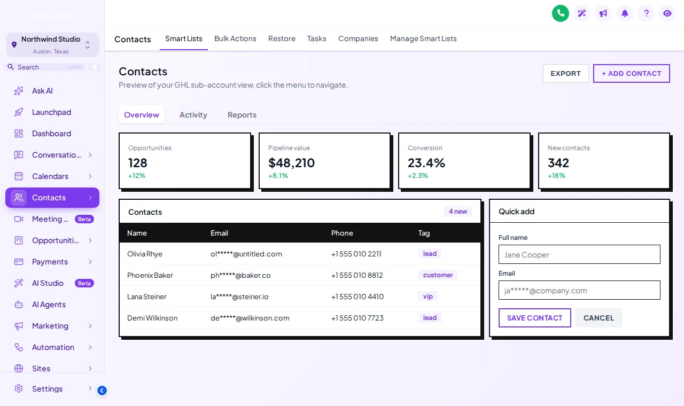Click CANCEL in Quick add
Screen dimensions: 684x406
598,318
